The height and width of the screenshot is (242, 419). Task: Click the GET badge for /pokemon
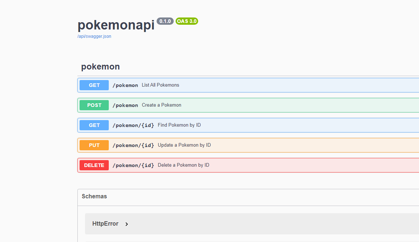[x=94, y=85]
